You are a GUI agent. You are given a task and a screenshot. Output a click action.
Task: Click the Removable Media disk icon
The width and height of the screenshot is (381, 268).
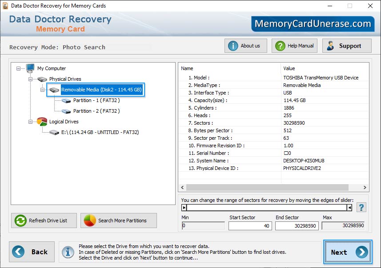click(x=54, y=90)
